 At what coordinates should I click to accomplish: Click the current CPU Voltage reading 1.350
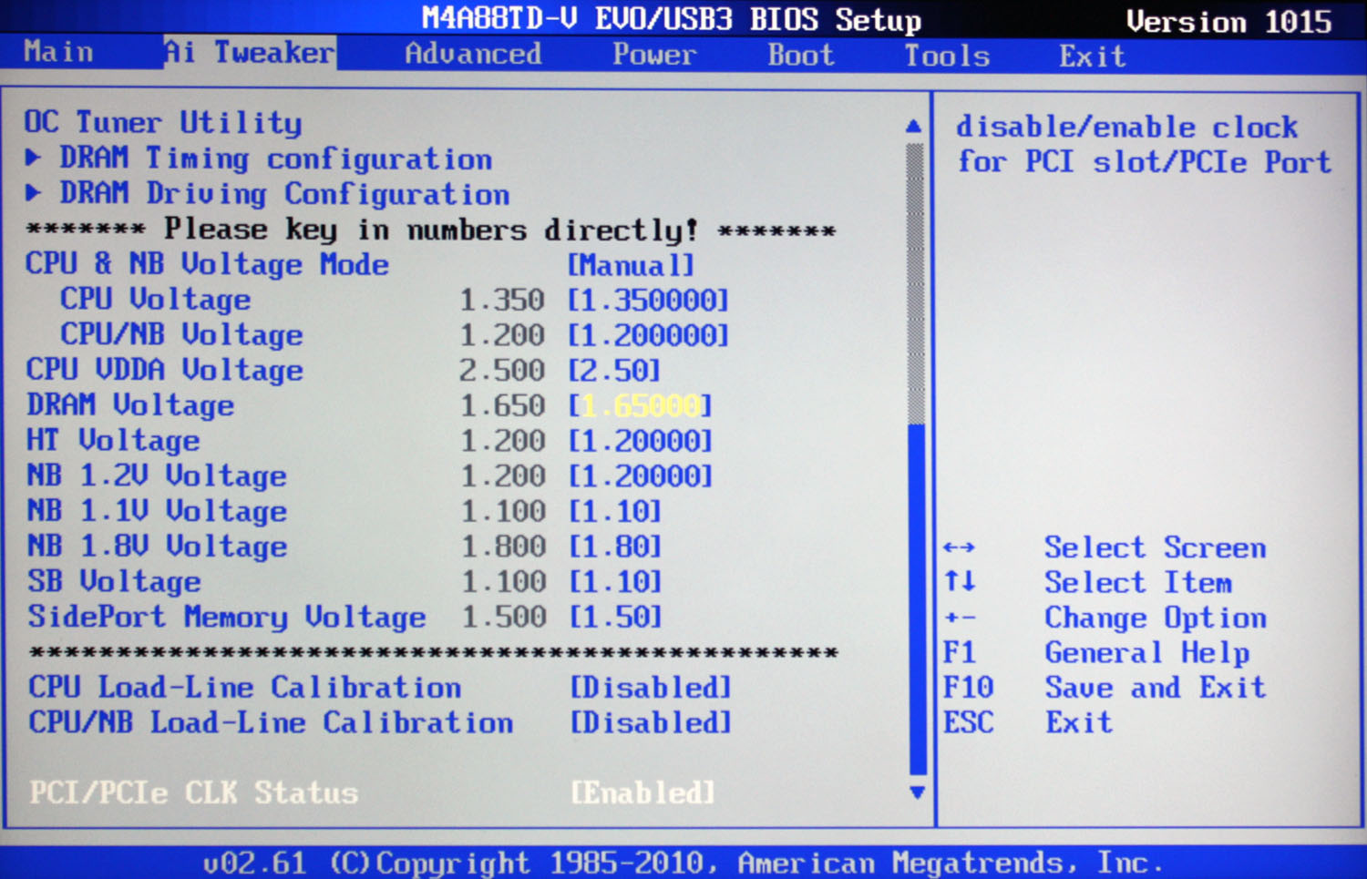click(x=501, y=301)
